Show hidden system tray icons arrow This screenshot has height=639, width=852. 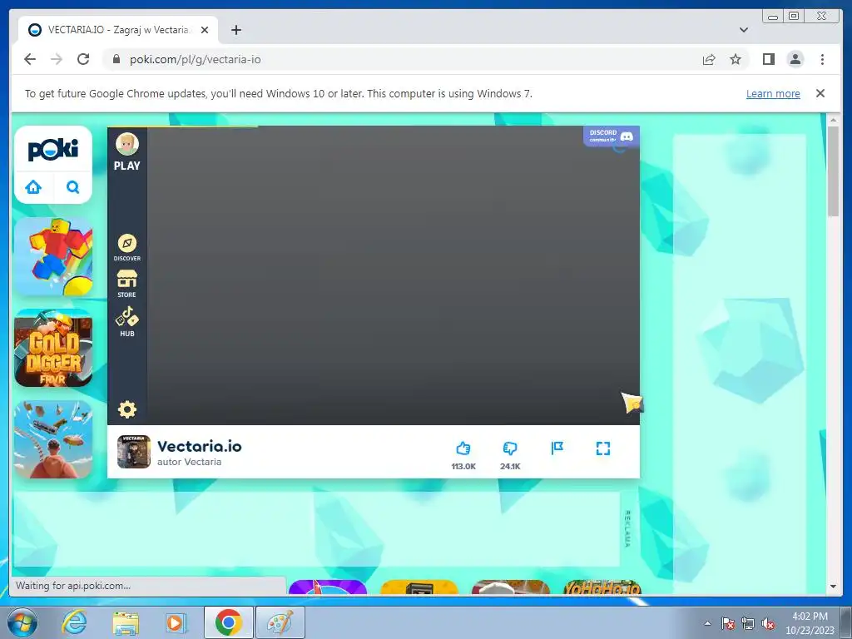tap(707, 623)
